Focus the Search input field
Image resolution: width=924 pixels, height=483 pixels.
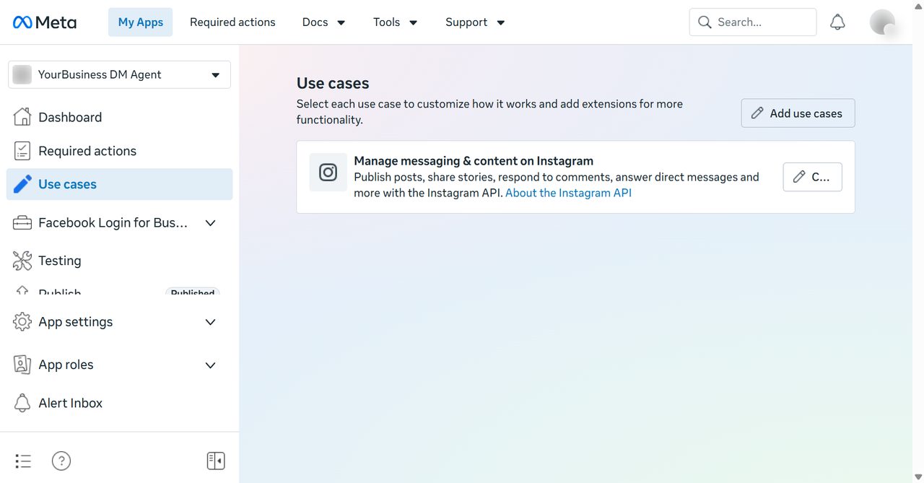(x=753, y=22)
